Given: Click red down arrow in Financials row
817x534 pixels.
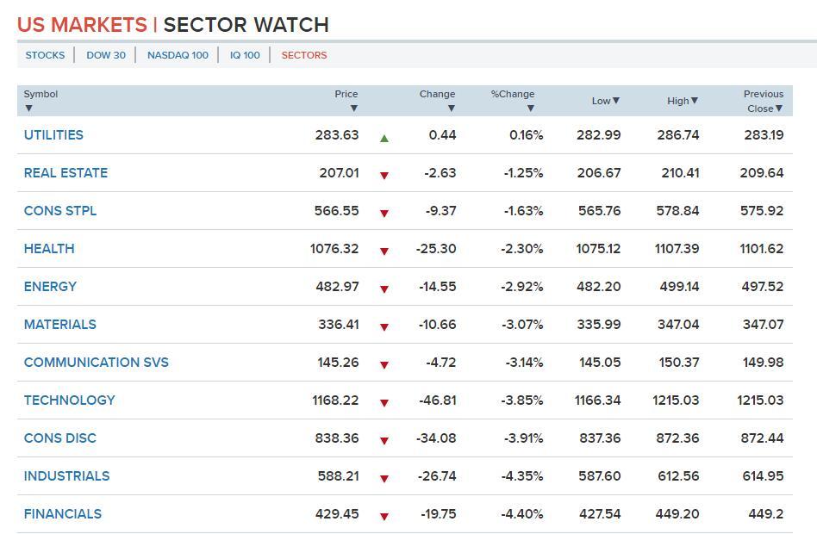Looking at the screenshot, I should [384, 517].
